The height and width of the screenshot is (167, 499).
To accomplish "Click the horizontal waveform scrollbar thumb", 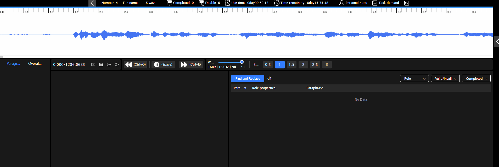I will pyautogui.click(x=2, y=57).
